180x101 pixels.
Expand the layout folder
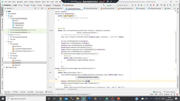9,53
